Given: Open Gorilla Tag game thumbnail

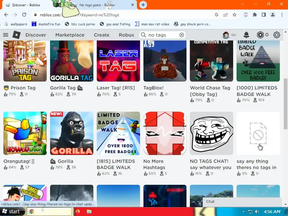Looking at the screenshot, I should point(72,61).
